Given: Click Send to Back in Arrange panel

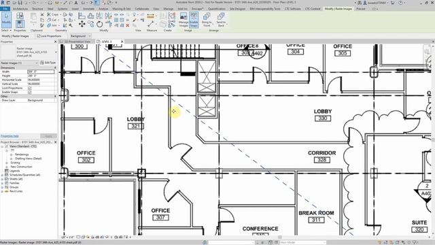Looking at the screenshot, I should pos(221,20).
